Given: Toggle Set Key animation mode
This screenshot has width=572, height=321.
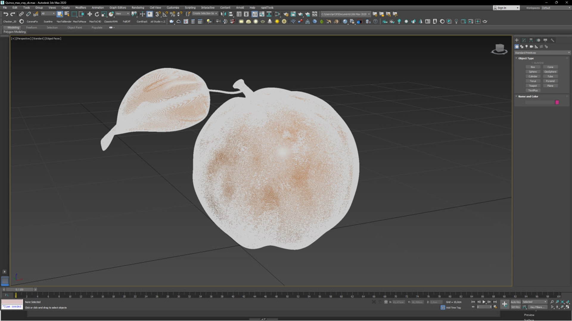Looking at the screenshot, I should coord(516,307).
